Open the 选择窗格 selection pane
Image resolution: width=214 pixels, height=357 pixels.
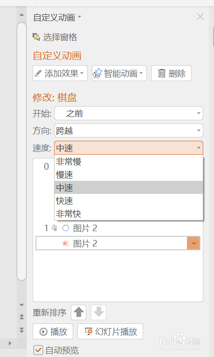pos(55,37)
